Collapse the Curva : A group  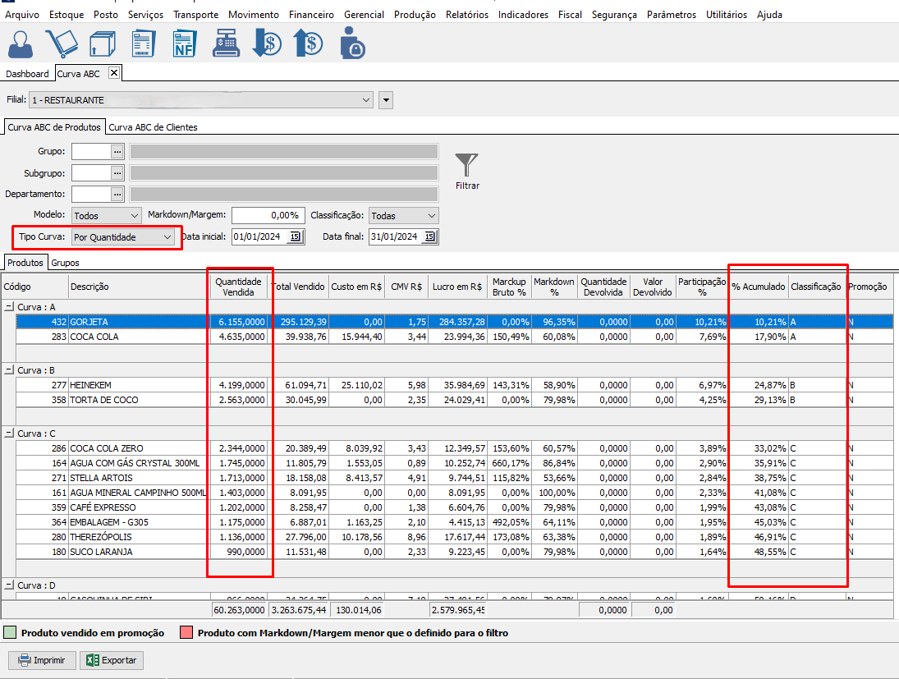point(9,306)
